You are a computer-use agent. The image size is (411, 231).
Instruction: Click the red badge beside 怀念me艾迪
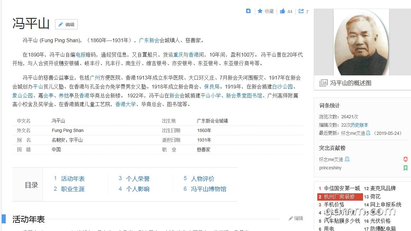(x=406, y=159)
